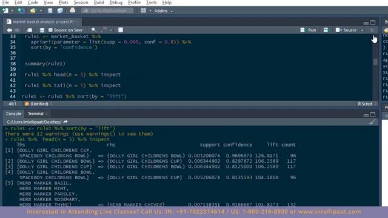The image size is (388, 218).
Task: Maximize the source editor pane
Action: click(373, 22)
